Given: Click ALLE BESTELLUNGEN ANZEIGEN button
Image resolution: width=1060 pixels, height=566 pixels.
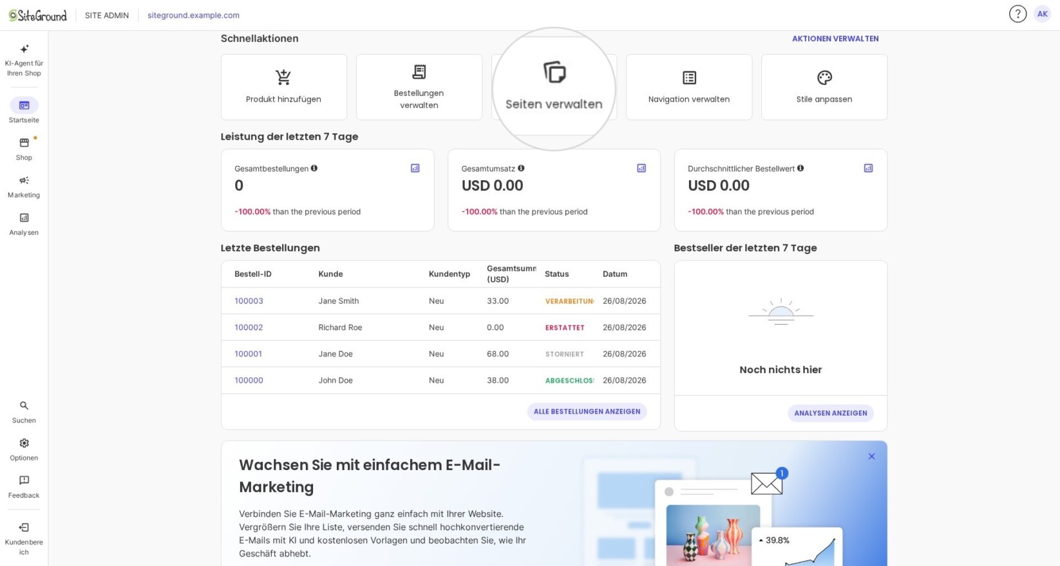Looking at the screenshot, I should [x=587, y=412].
